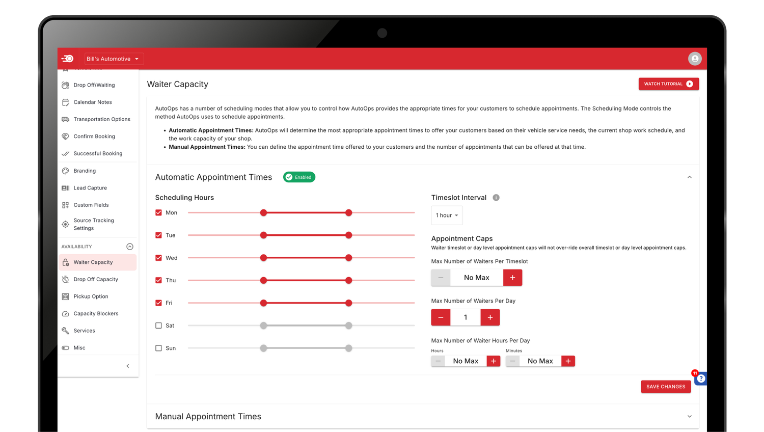
Task: Enable the Sat scheduling checkbox
Action: click(x=158, y=326)
